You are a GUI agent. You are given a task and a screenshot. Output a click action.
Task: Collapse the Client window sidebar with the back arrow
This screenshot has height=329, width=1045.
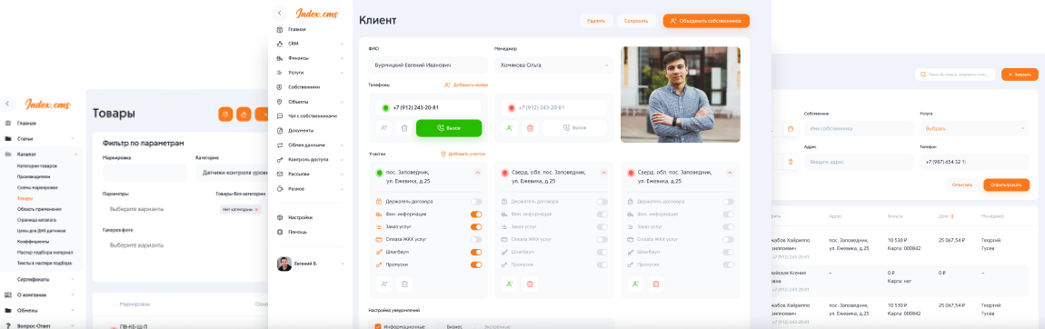[280, 13]
